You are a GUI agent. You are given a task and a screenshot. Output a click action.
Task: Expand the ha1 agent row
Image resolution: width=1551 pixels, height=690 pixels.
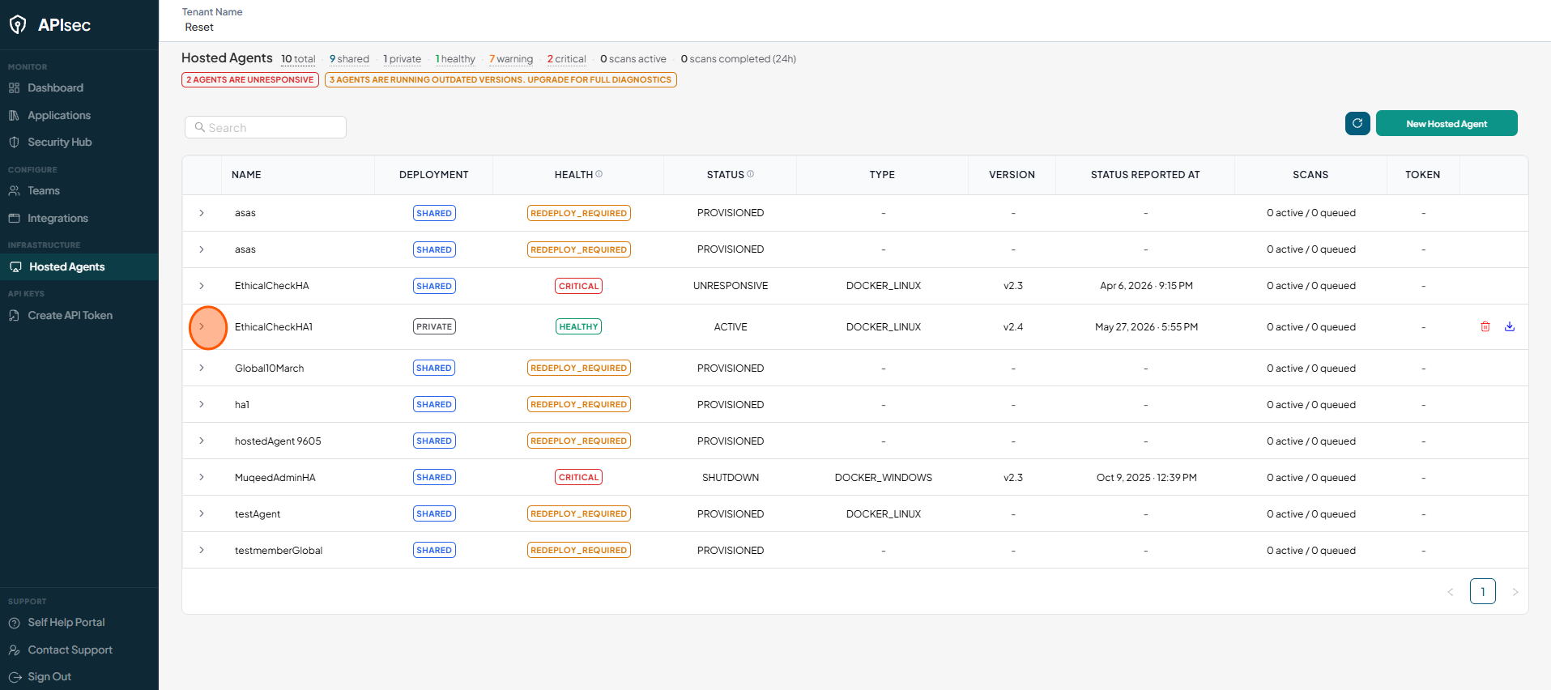click(x=202, y=404)
